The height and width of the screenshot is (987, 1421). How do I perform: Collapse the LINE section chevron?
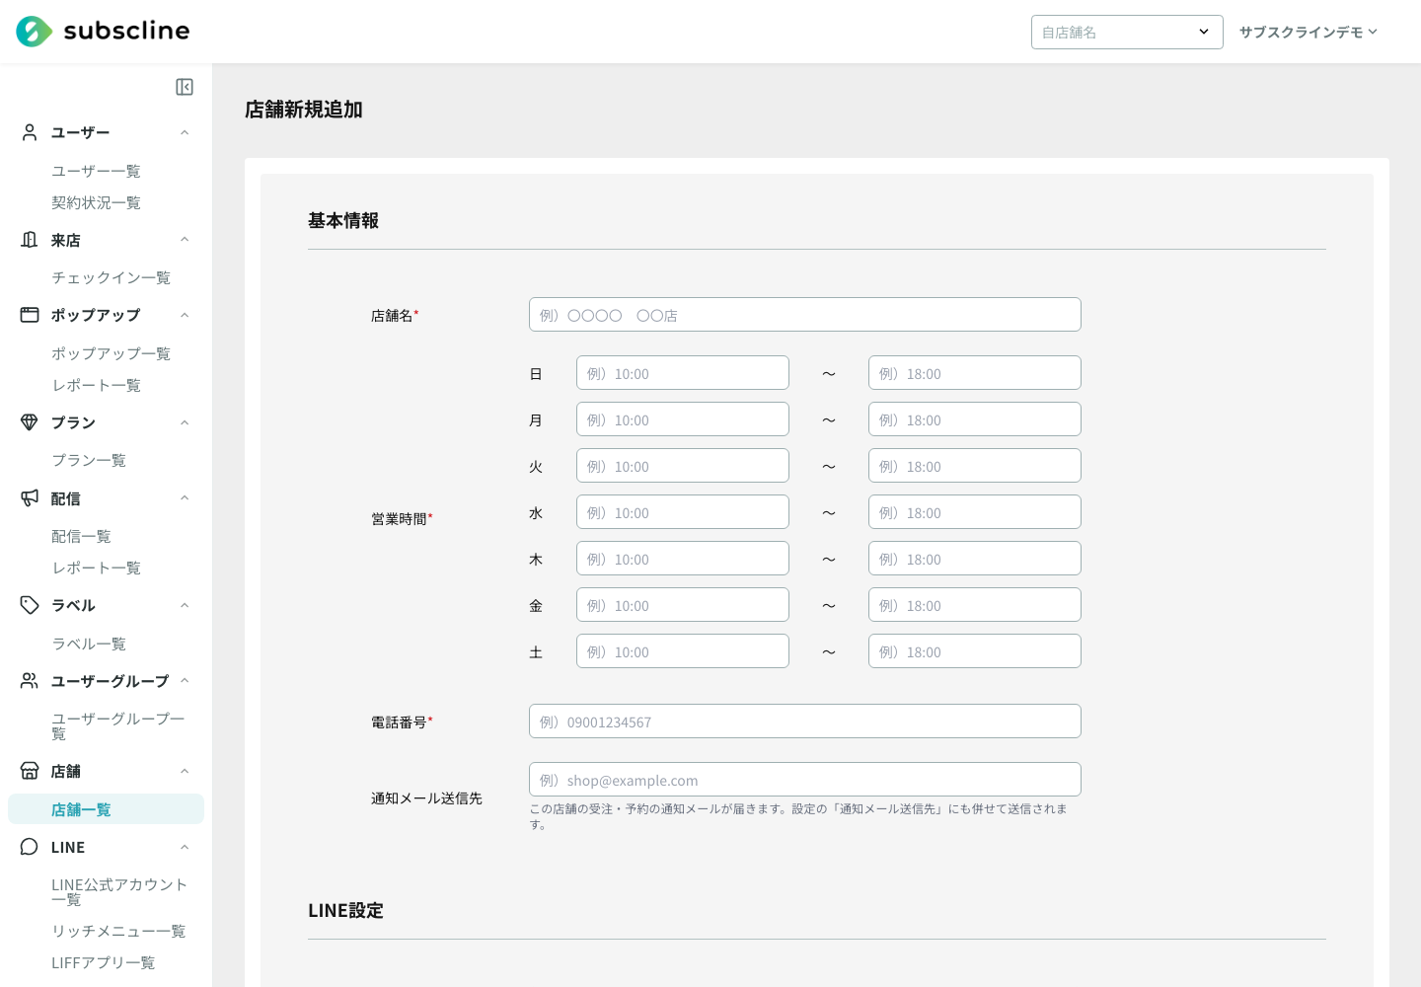[x=185, y=847]
